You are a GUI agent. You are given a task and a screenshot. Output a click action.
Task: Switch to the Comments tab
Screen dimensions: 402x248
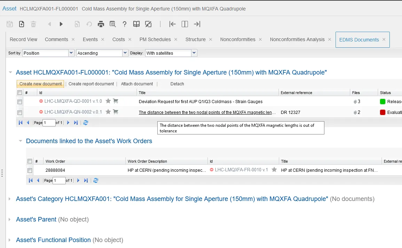(56, 39)
